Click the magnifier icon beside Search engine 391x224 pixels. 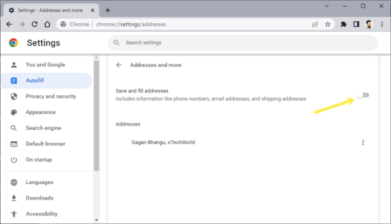[14, 128]
